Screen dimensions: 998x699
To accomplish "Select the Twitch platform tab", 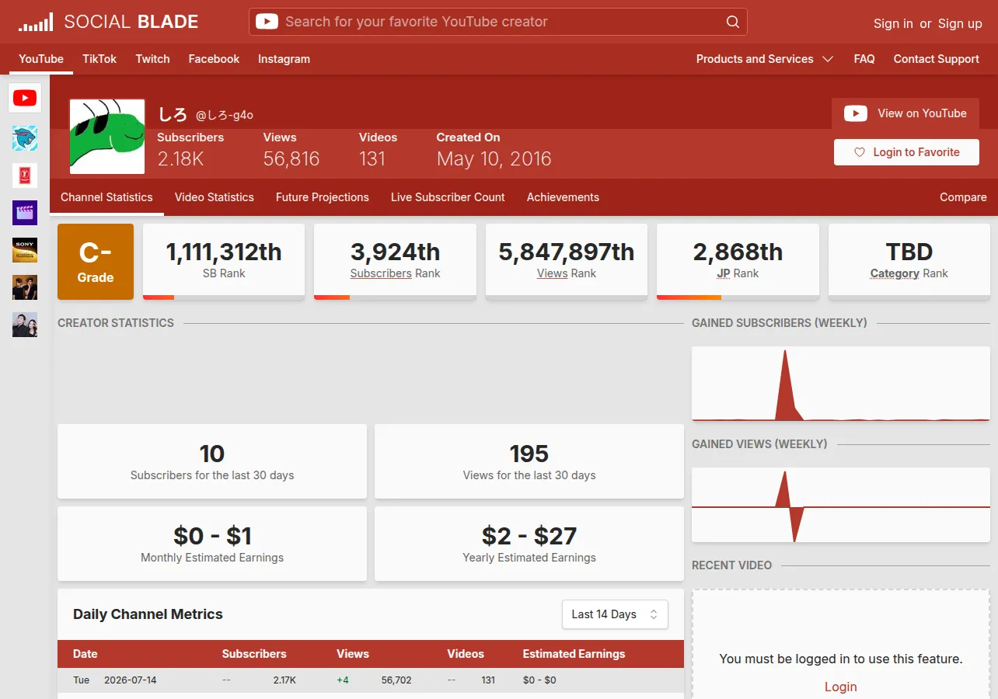I will pos(152,59).
